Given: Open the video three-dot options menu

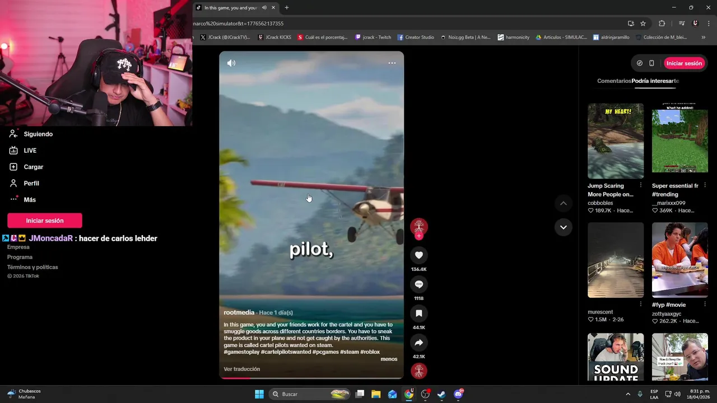Looking at the screenshot, I should [x=392, y=63].
